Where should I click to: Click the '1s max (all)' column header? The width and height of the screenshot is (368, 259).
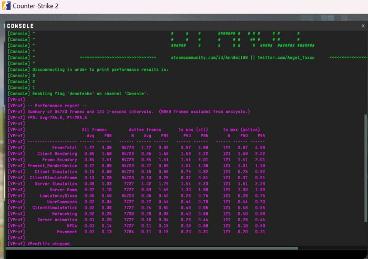[x=193, y=129]
